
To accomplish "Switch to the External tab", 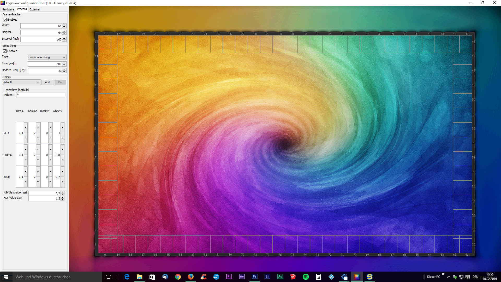I will click(35, 9).
